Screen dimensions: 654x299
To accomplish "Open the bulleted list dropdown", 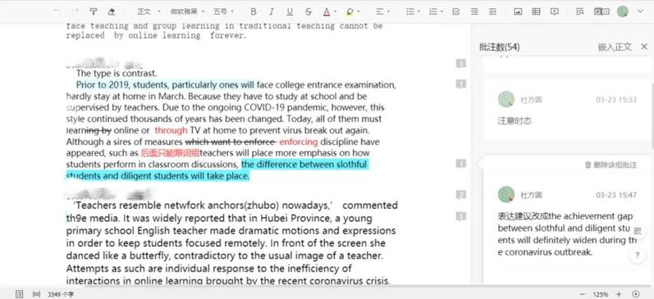I will [x=413, y=11].
